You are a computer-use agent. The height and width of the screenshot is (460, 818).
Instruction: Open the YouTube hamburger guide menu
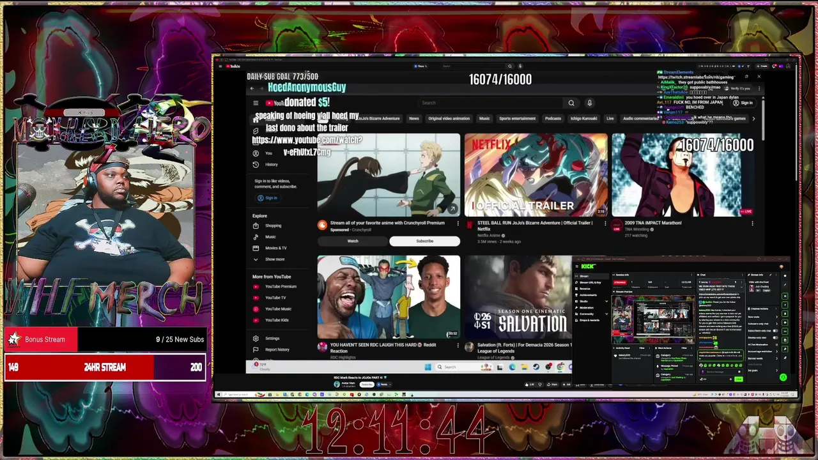256,103
